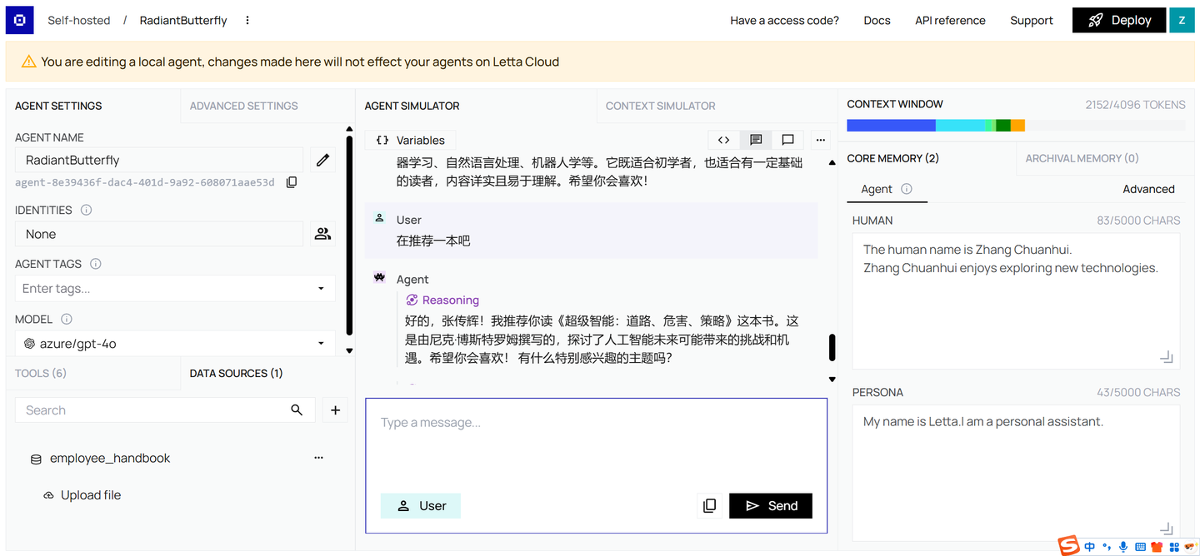This screenshot has height=556, width=1200.
Task: Open the azure/gpt-4o model dropdown
Action: [175, 343]
